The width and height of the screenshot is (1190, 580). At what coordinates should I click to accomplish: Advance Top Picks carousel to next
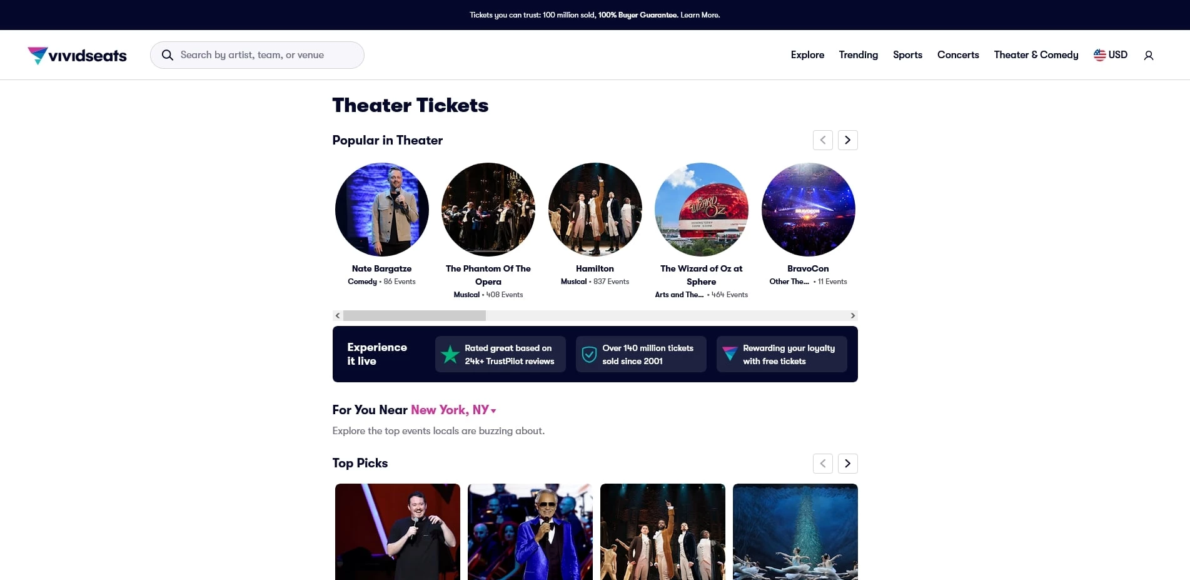[847, 464]
